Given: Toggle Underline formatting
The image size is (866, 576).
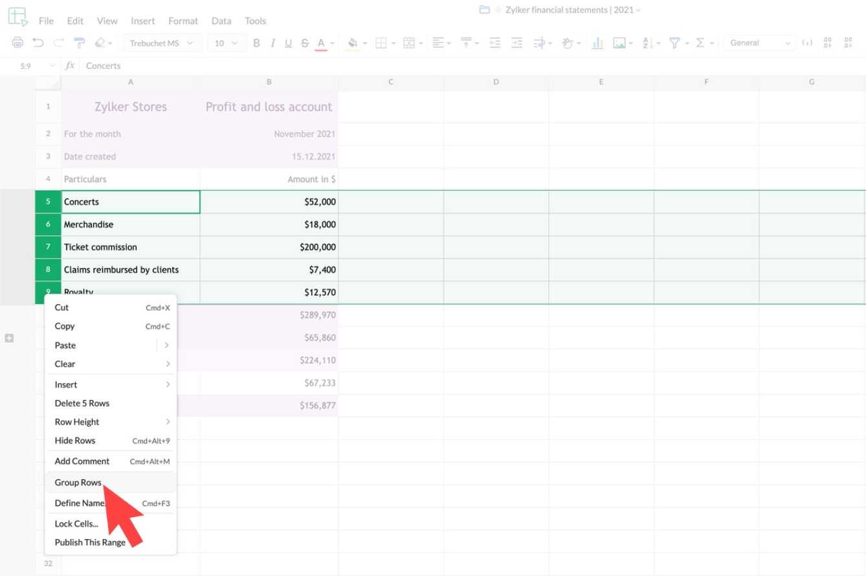Looking at the screenshot, I should pyautogui.click(x=288, y=43).
